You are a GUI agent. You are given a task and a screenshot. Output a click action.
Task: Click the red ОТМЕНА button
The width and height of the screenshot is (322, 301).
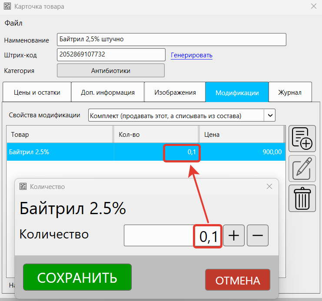[x=237, y=280]
